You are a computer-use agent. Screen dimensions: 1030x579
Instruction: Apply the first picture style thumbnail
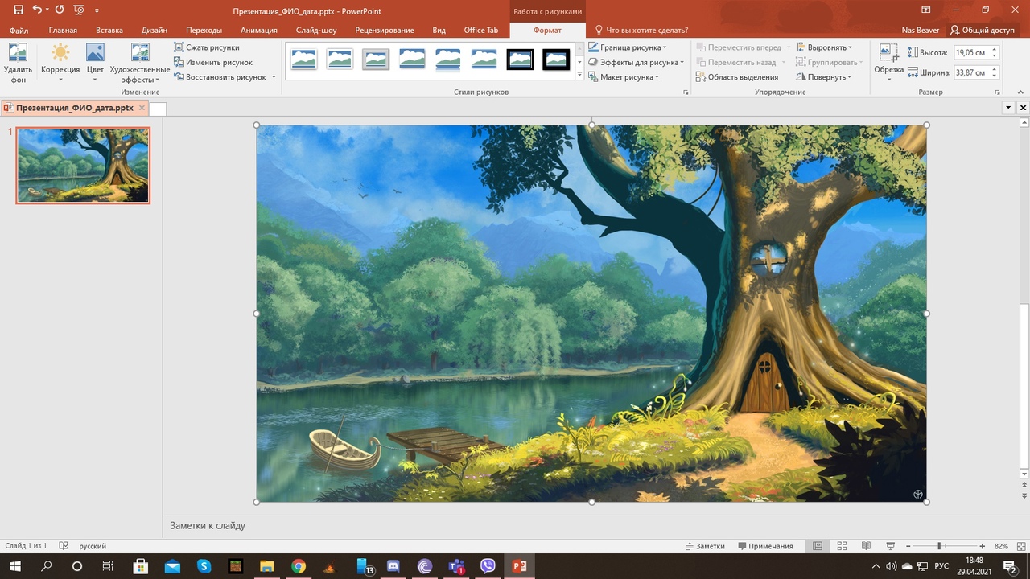tap(303, 59)
